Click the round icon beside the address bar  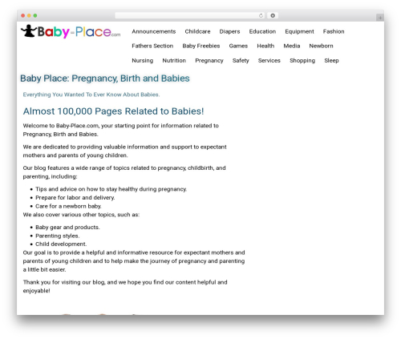click(273, 16)
